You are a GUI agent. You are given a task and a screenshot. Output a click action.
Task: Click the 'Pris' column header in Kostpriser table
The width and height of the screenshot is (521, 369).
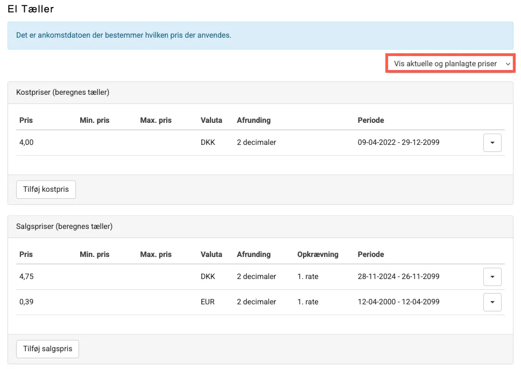26,120
